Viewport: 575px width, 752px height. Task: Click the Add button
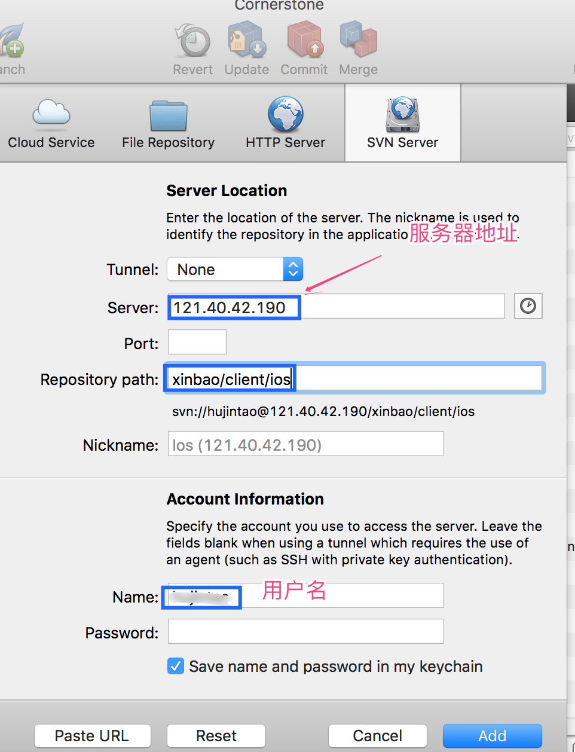pyautogui.click(x=493, y=736)
